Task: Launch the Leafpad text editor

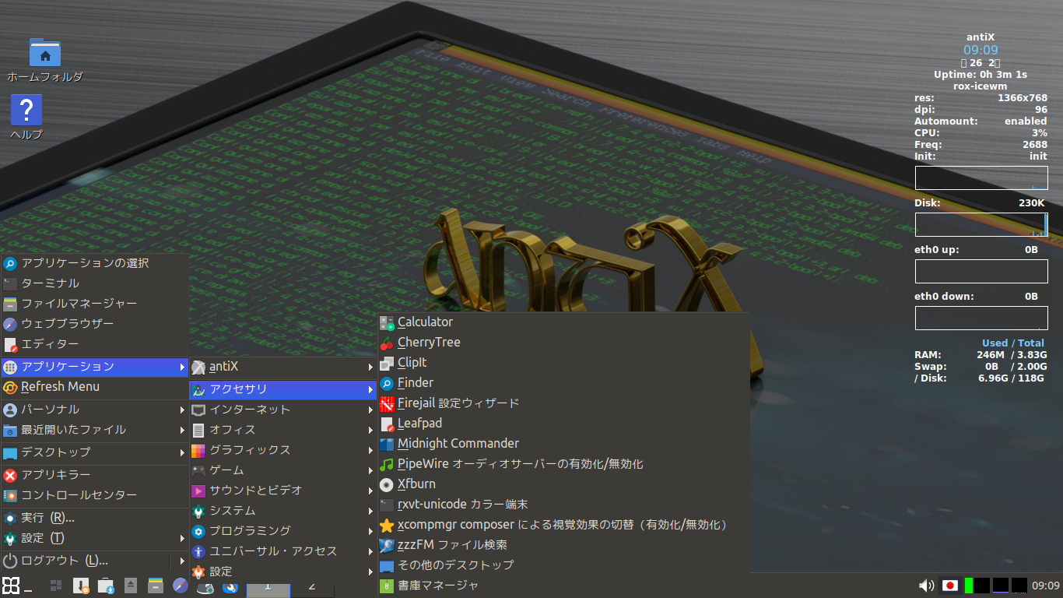Action: pyautogui.click(x=563, y=424)
